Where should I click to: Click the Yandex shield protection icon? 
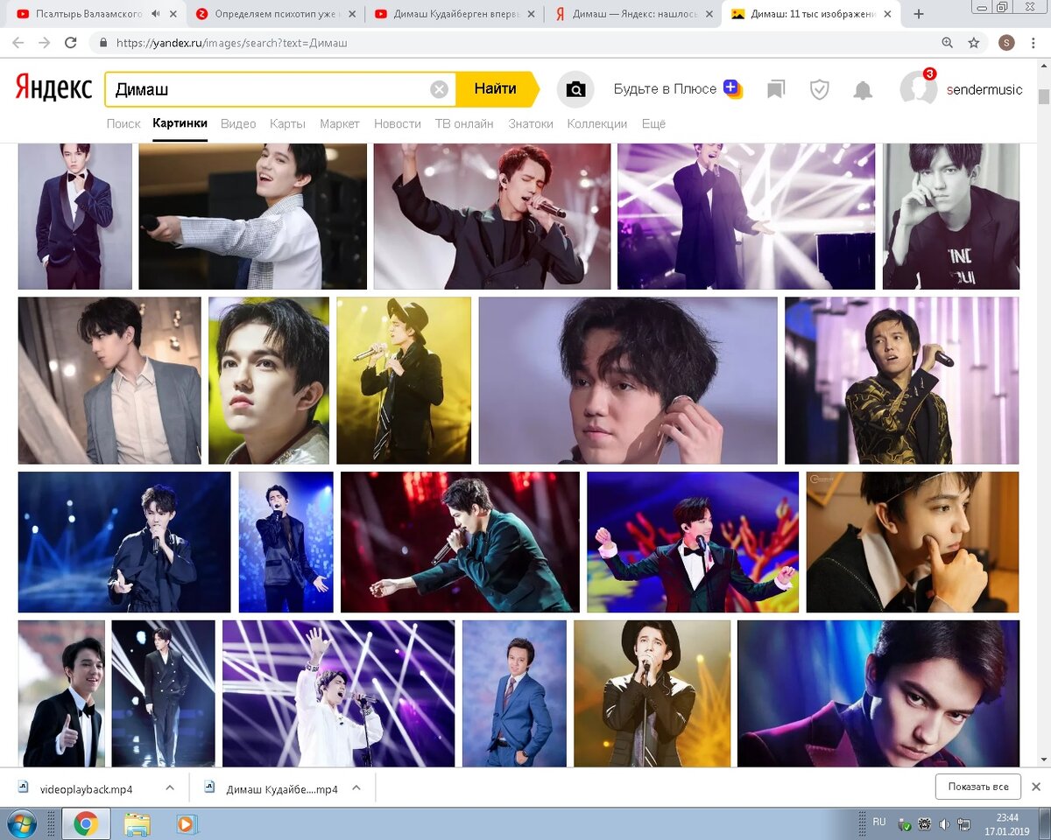point(820,89)
